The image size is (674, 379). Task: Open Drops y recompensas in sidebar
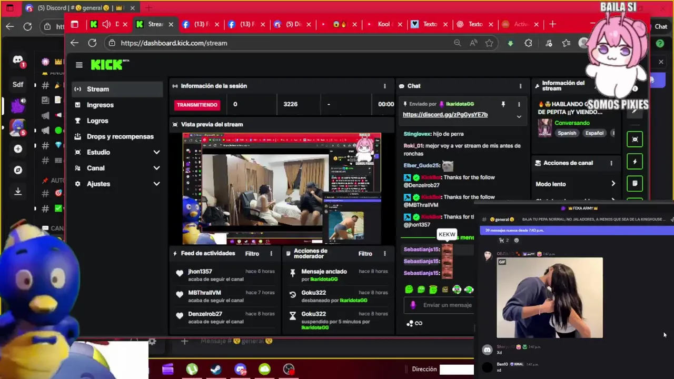click(117, 136)
